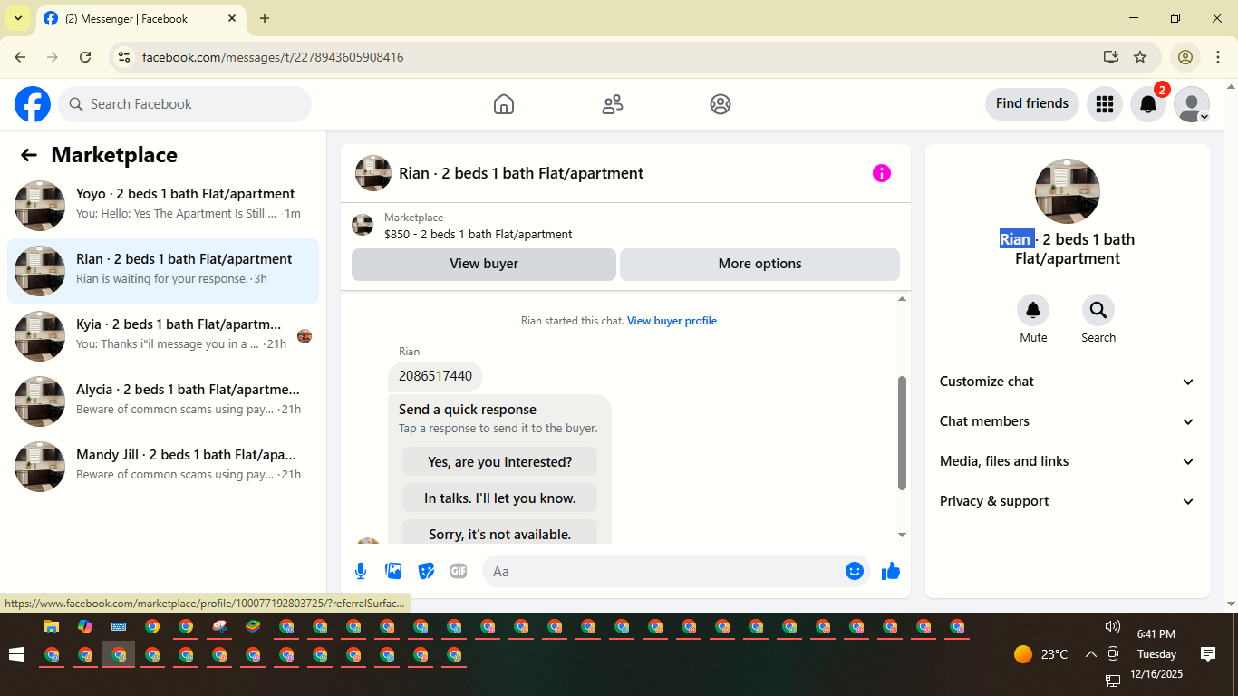Expand the Chat members section
This screenshot has height=696, width=1238.
pyautogui.click(x=1068, y=421)
